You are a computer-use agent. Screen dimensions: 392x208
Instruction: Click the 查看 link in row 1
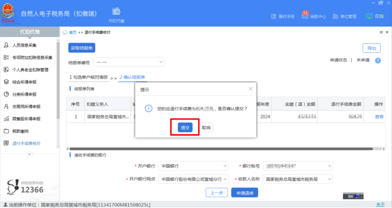pyautogui.click(x=379, y=117)
